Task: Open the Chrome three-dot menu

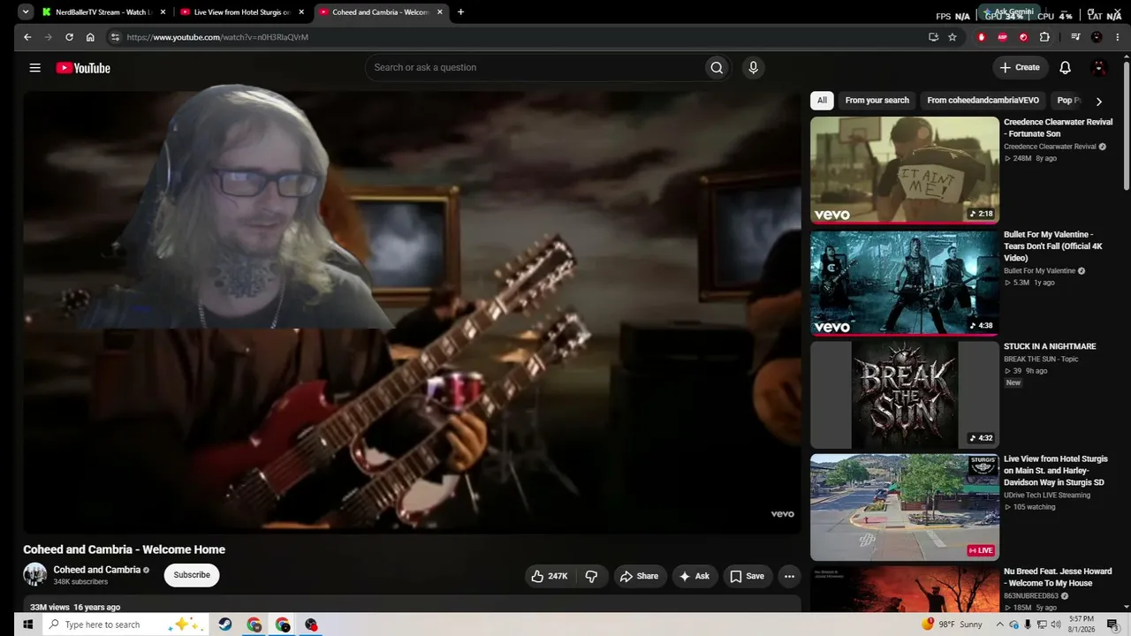Action: (x=1118, y=37)
